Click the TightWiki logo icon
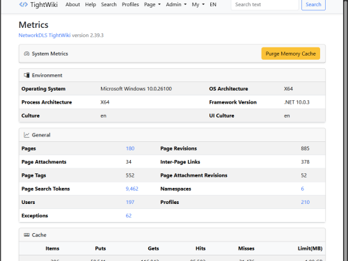The image size is (348, 261). (23, 4)
